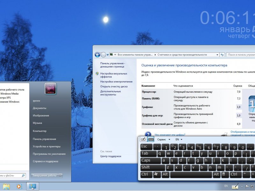This screenshot has height=191, width=255.
Task: Toggle the left Alt key
Action: tap(165, 174)
